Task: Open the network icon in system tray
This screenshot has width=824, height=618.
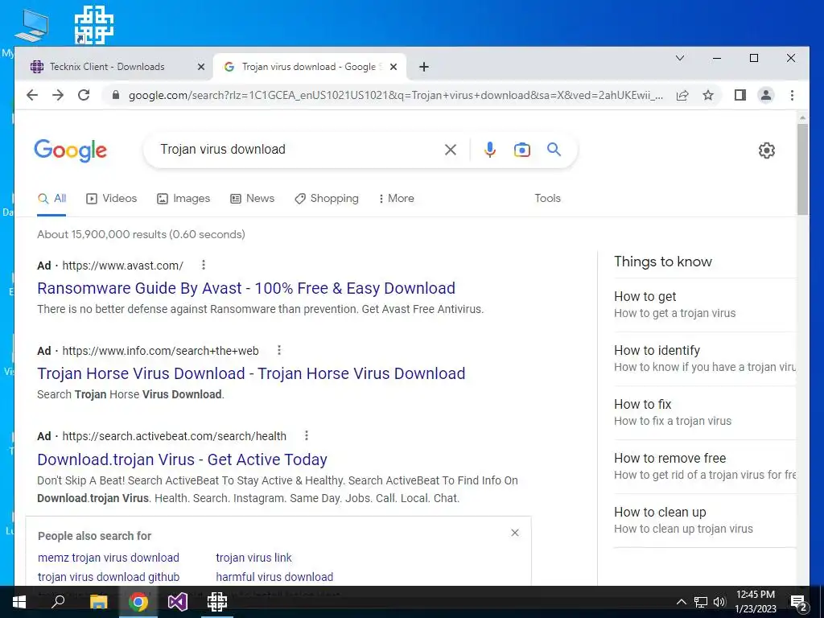Action: click(x=701, y=602)
